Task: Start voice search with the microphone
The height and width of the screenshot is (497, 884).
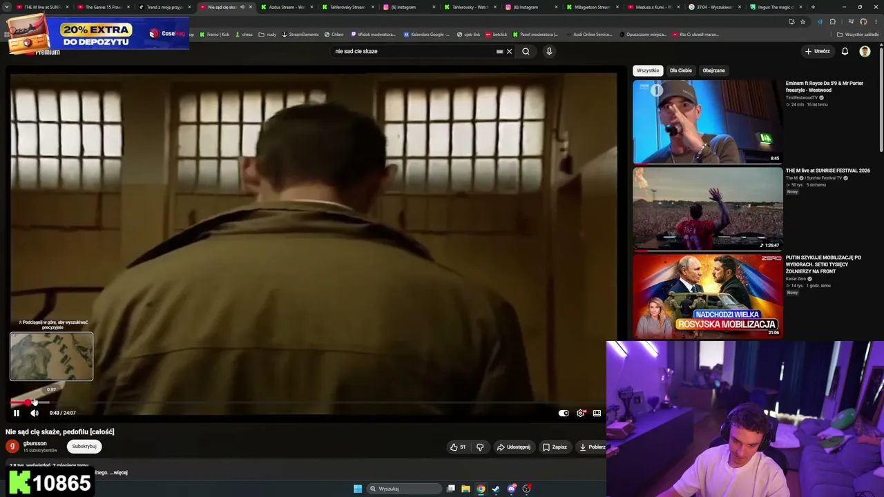Action: (x=549, y=51)
